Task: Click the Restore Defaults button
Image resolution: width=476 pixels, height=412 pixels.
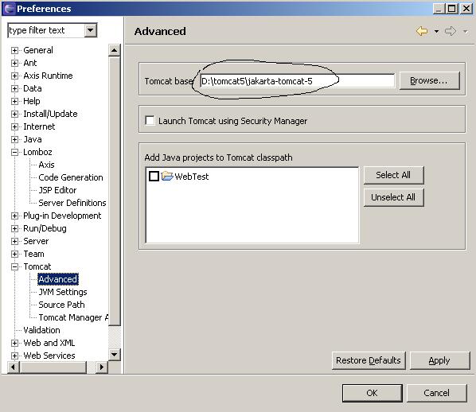Action: (369, 360)
